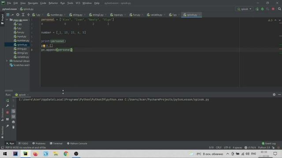Open the Refactor menu
Screen dimensions: 282x158
(x=53, y=3)
